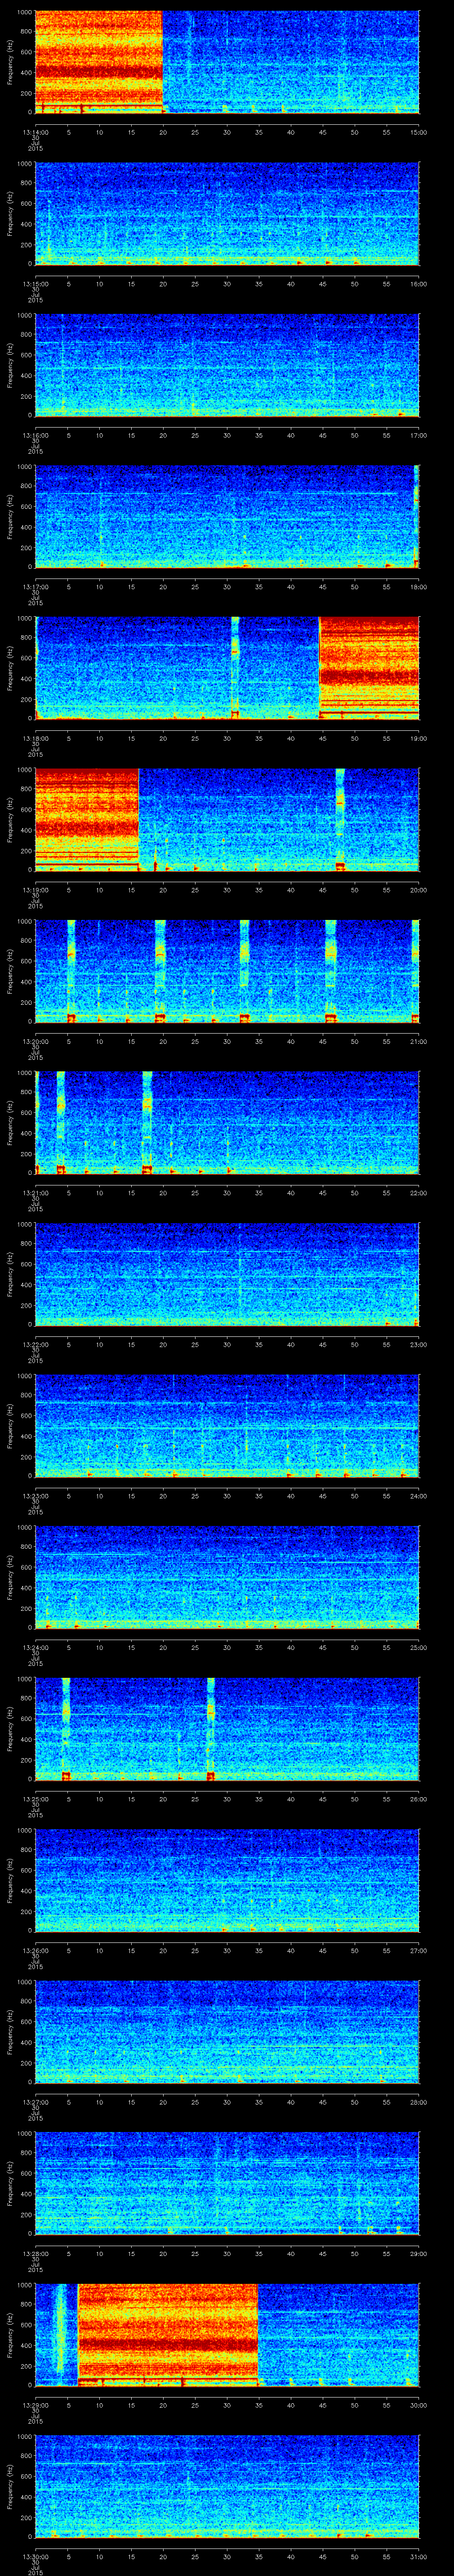
Task: Click the 13:29:00 start time label
Action: (35, 2404)
